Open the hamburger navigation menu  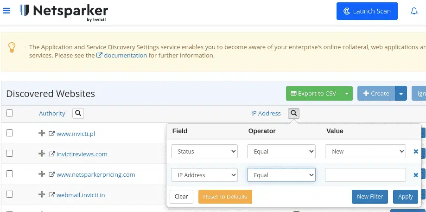[6, 11]
